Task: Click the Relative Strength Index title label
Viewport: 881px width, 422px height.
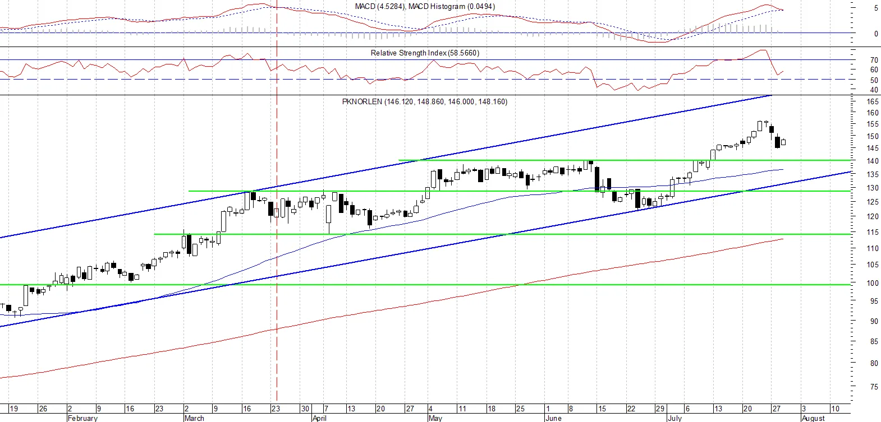Action: click(x=425, y=53)
